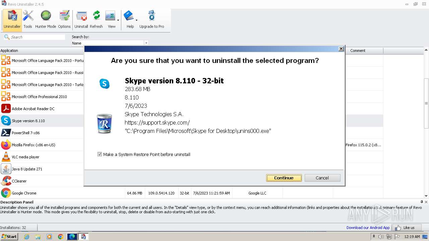
Task: Click the 109.0.5414.120 version cell
Action: [161, 193]
